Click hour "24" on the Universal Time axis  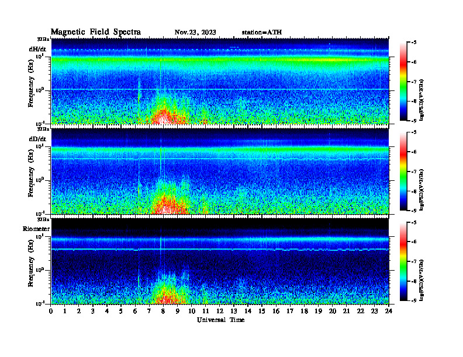(x=389, y=311)
